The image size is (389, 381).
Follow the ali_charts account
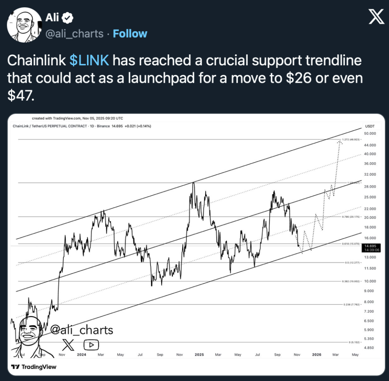130,34
